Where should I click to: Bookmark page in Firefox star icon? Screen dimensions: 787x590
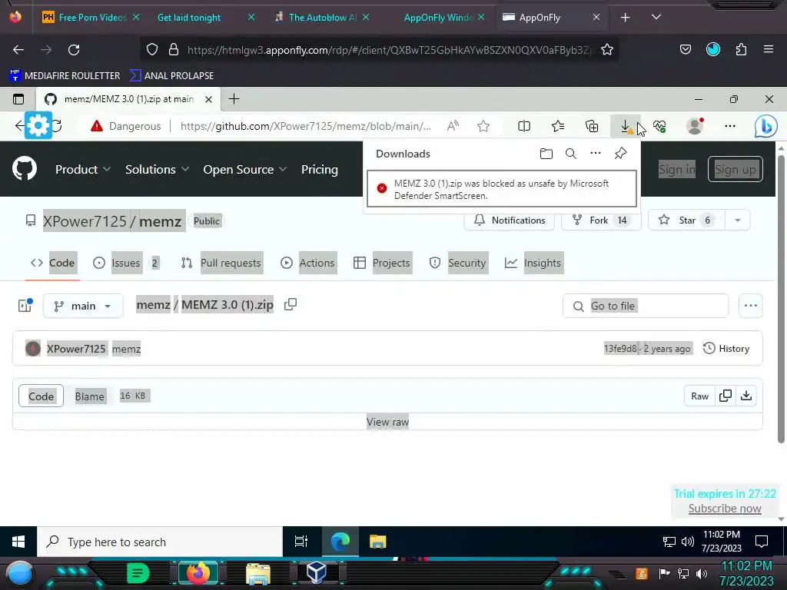pyautogui.click(x=607, y=50)
